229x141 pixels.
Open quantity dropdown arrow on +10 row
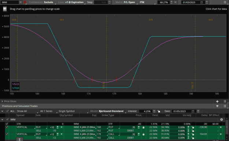(62, 127)
